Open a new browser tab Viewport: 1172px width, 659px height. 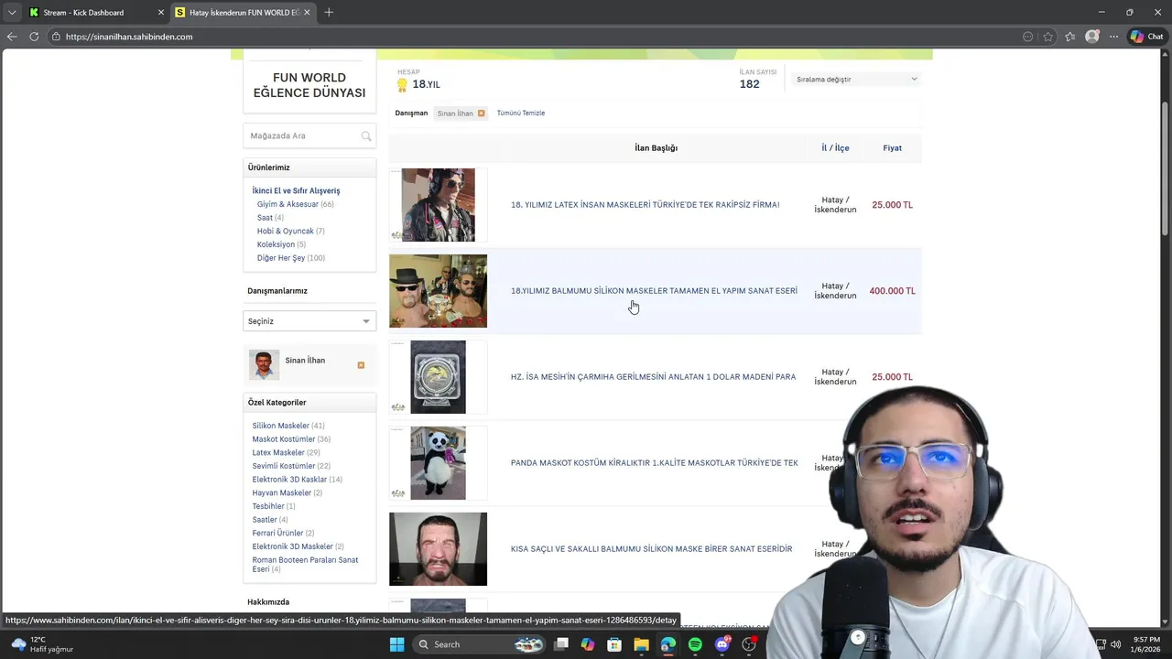tap(329, 12)
